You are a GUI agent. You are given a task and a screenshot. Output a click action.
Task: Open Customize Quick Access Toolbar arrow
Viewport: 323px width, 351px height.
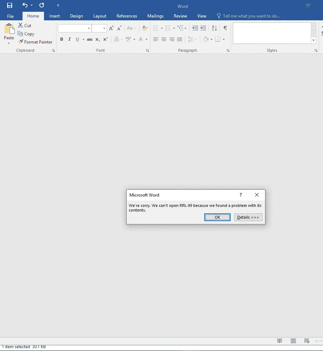58,5
